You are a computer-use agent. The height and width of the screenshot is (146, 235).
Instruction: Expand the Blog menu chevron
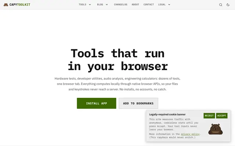tap(107, 5)
